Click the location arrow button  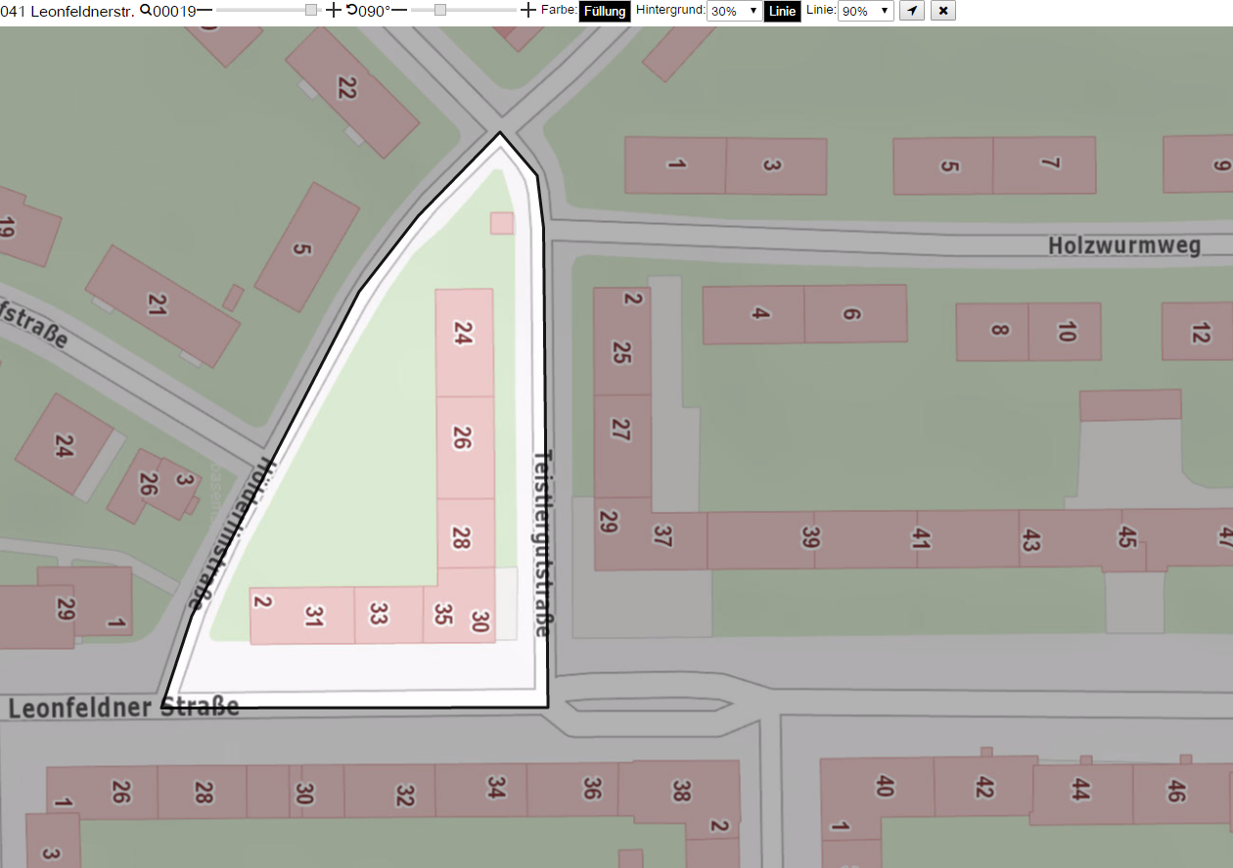pos(911,11)
